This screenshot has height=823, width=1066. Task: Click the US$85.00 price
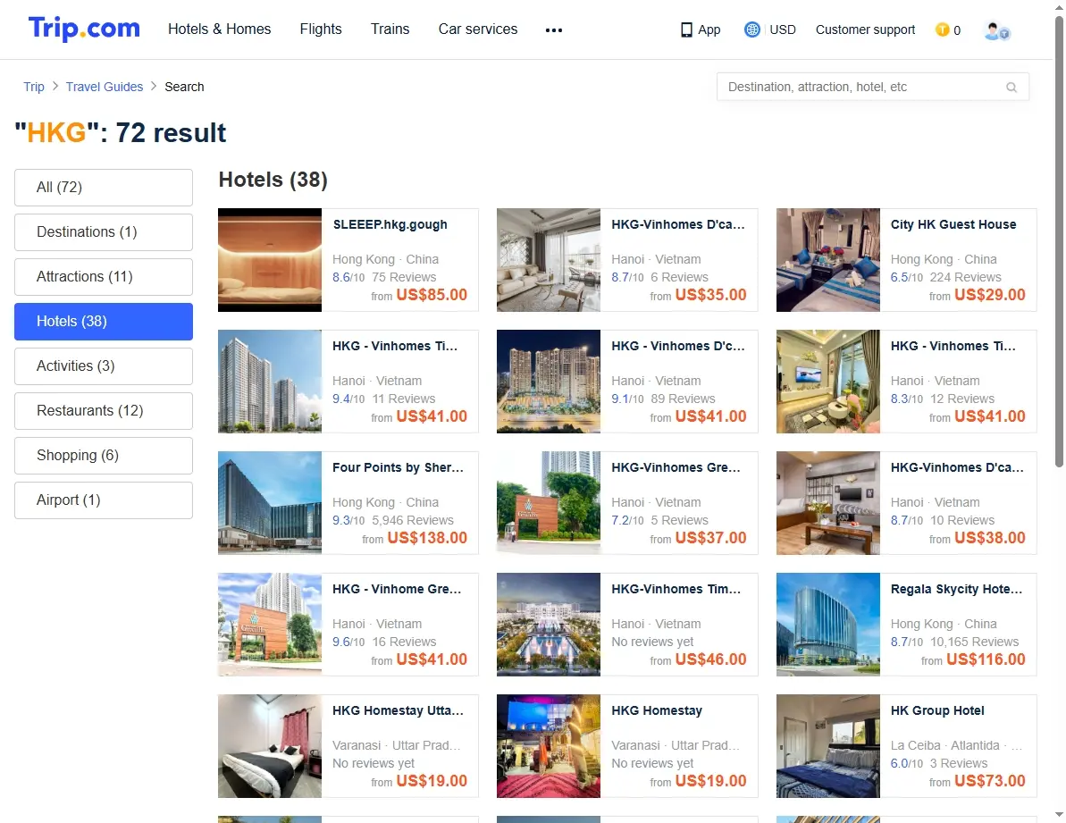(x=432, y=295)
